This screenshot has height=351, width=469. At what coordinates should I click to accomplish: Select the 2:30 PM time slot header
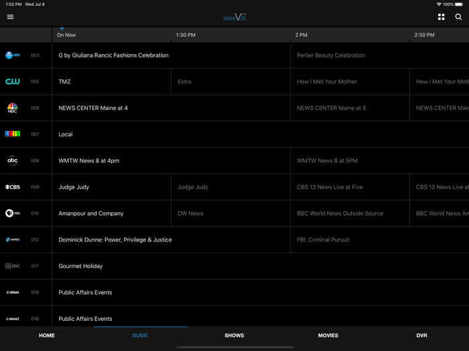coord(424,35)
